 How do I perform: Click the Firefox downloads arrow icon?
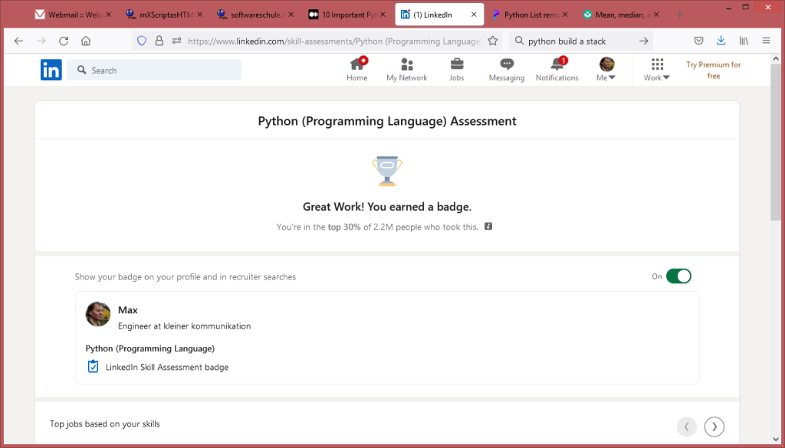pyautogui.click(x=721, y=41)
